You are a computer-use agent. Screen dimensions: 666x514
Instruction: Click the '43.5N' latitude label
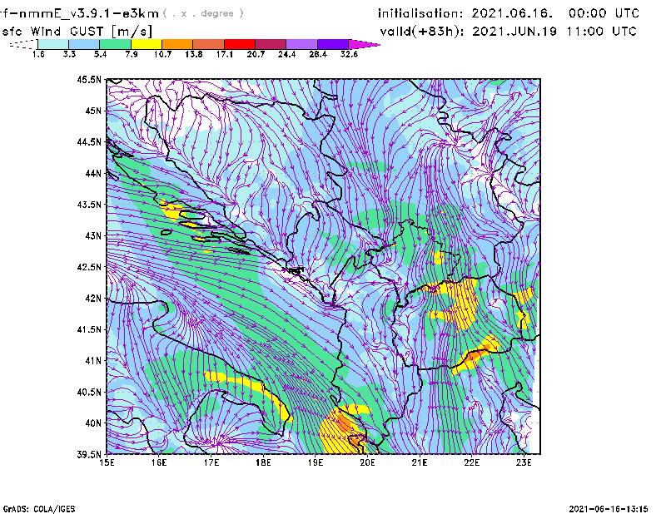(89, 205)
